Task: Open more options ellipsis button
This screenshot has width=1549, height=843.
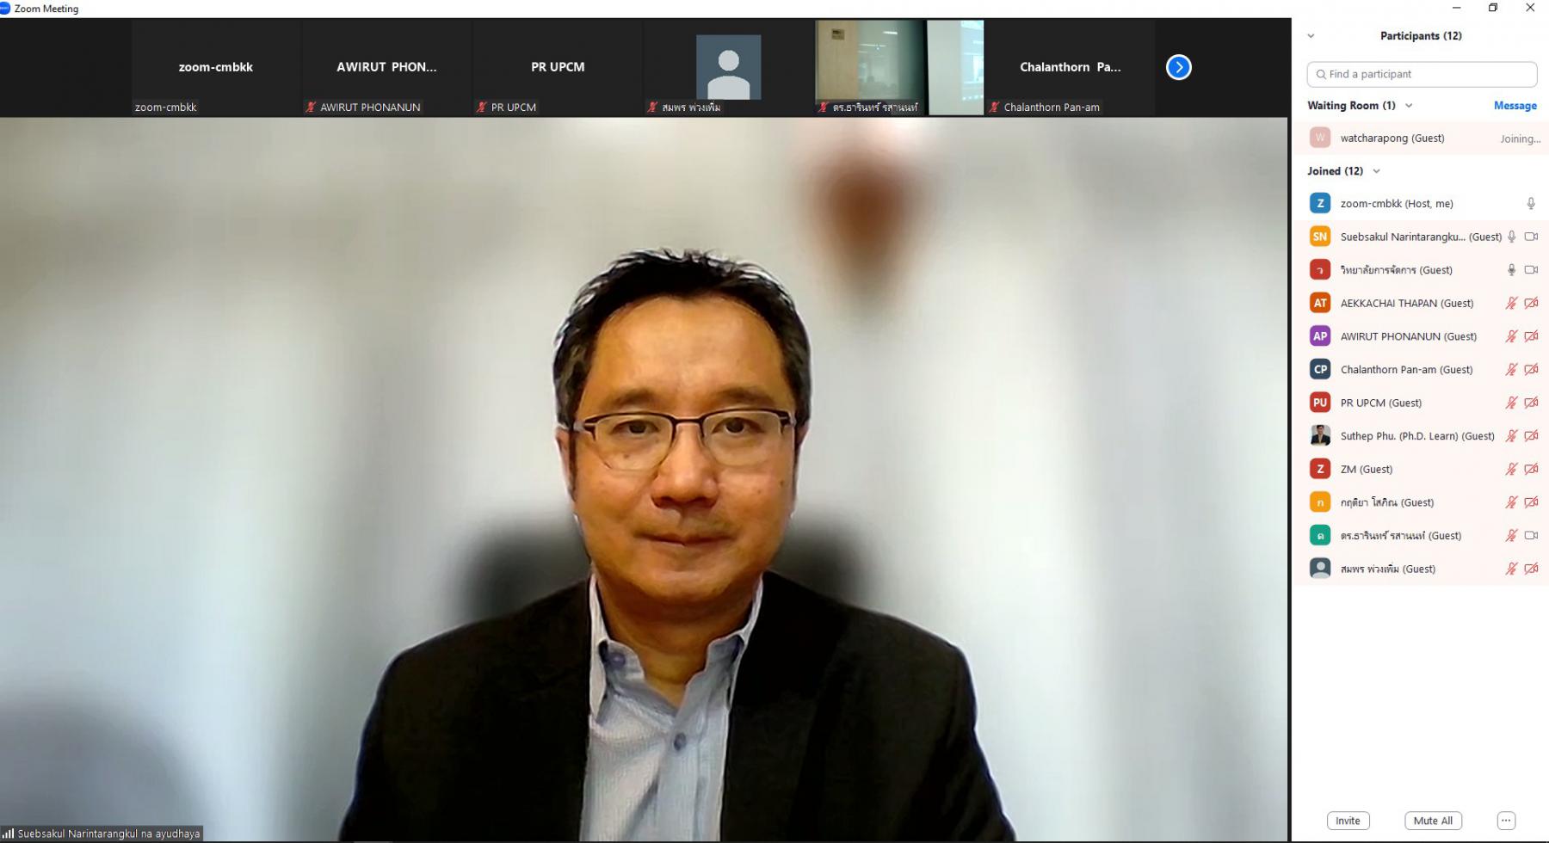Action: pos(1506,821)
